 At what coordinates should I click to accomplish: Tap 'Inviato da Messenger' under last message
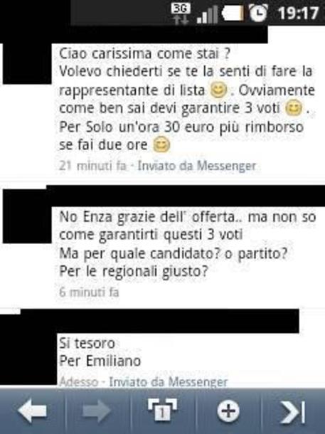(x=168, y=382)
